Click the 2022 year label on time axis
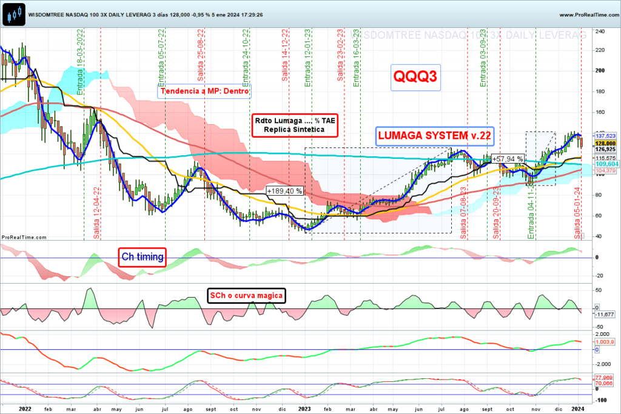The width and height of the screenshot is (621, 414). pos(25,409)
